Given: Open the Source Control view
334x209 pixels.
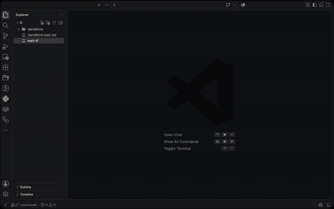Looking at the screenshot, I should (x=6, y=36).
